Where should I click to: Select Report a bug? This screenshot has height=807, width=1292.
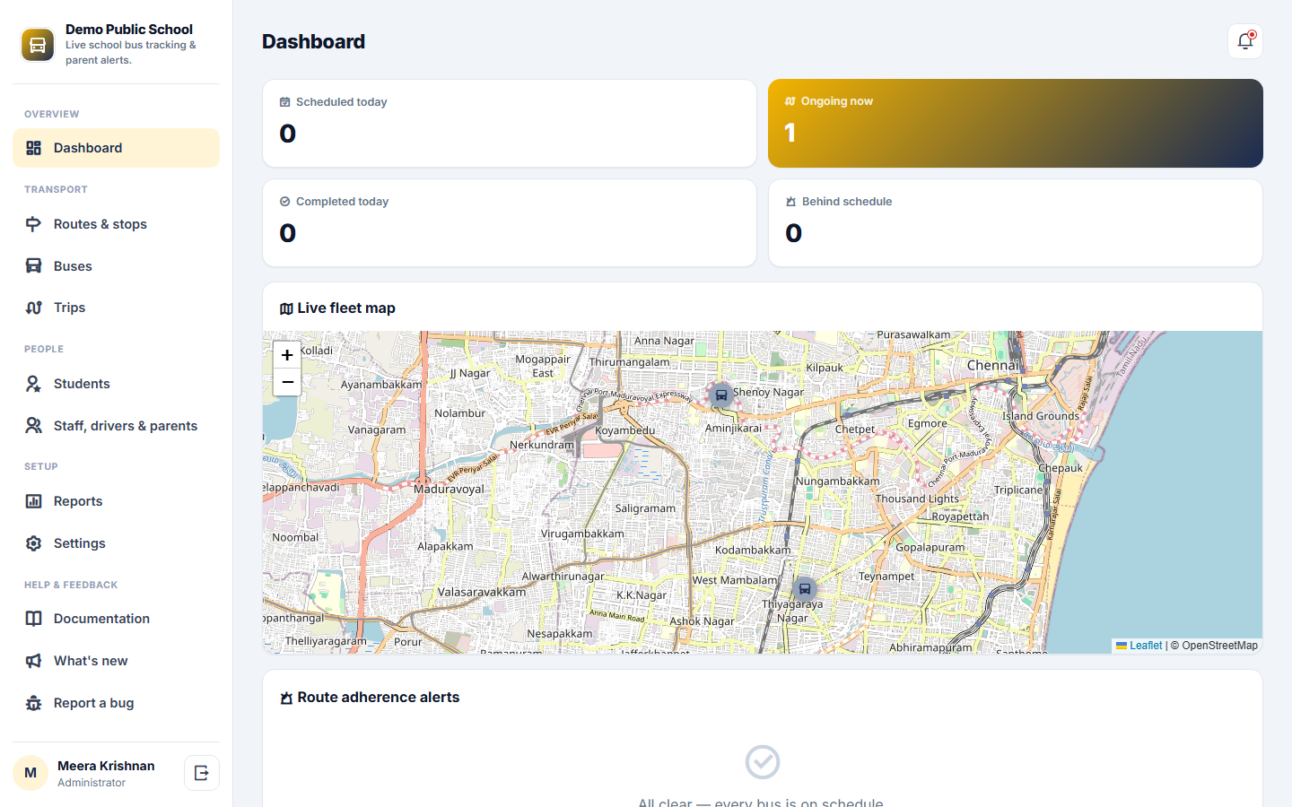[116, 703]
